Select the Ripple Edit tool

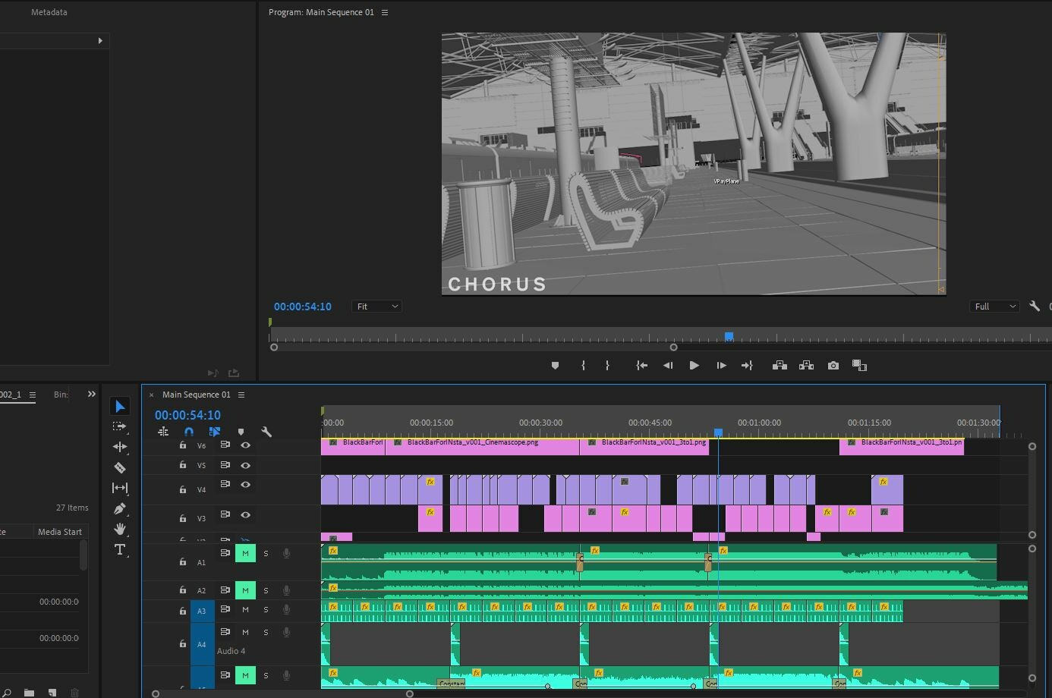click(x=120, y=447)
